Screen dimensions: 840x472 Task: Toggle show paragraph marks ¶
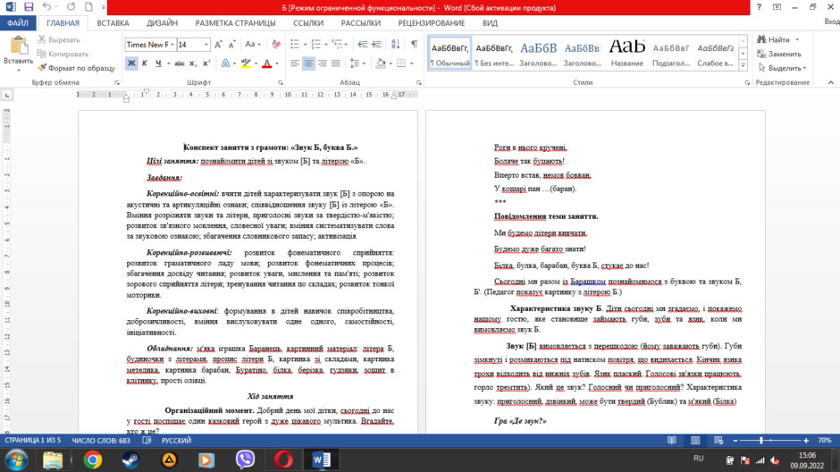click(x=414, y=45)
